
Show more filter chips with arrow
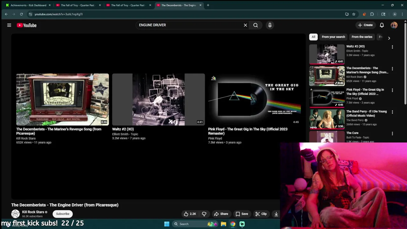coord(389,38)
